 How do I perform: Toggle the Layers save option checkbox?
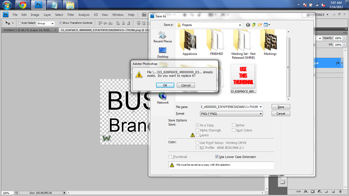[x=197, y=135]
